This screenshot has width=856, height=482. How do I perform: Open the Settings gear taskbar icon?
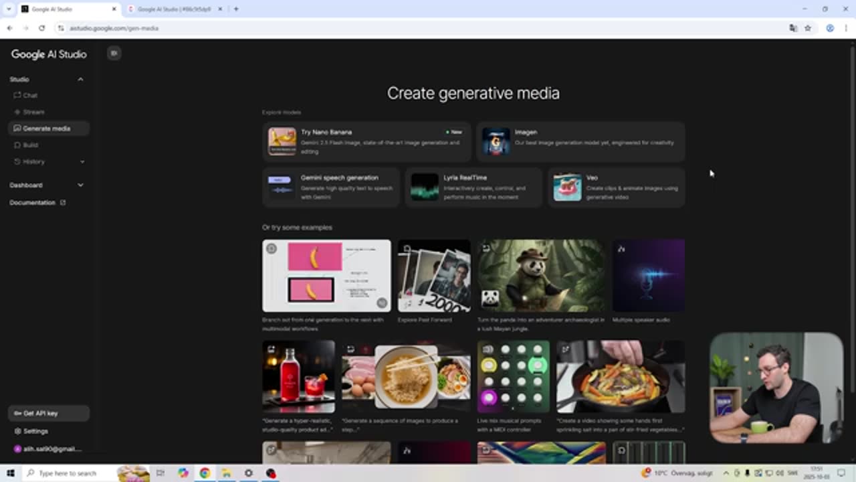(x=249, y=473)
